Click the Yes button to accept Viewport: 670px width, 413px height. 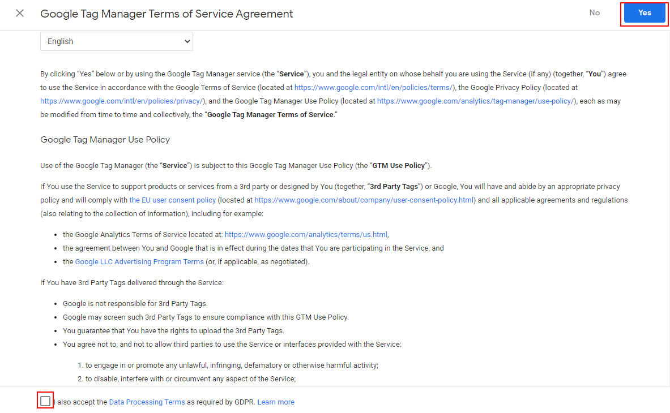click(x=644, y=13)
